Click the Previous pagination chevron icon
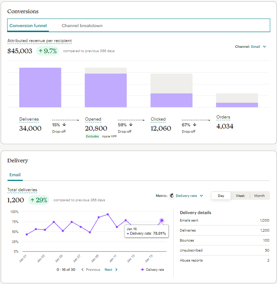The image size is (277, 284). point(82,269)
